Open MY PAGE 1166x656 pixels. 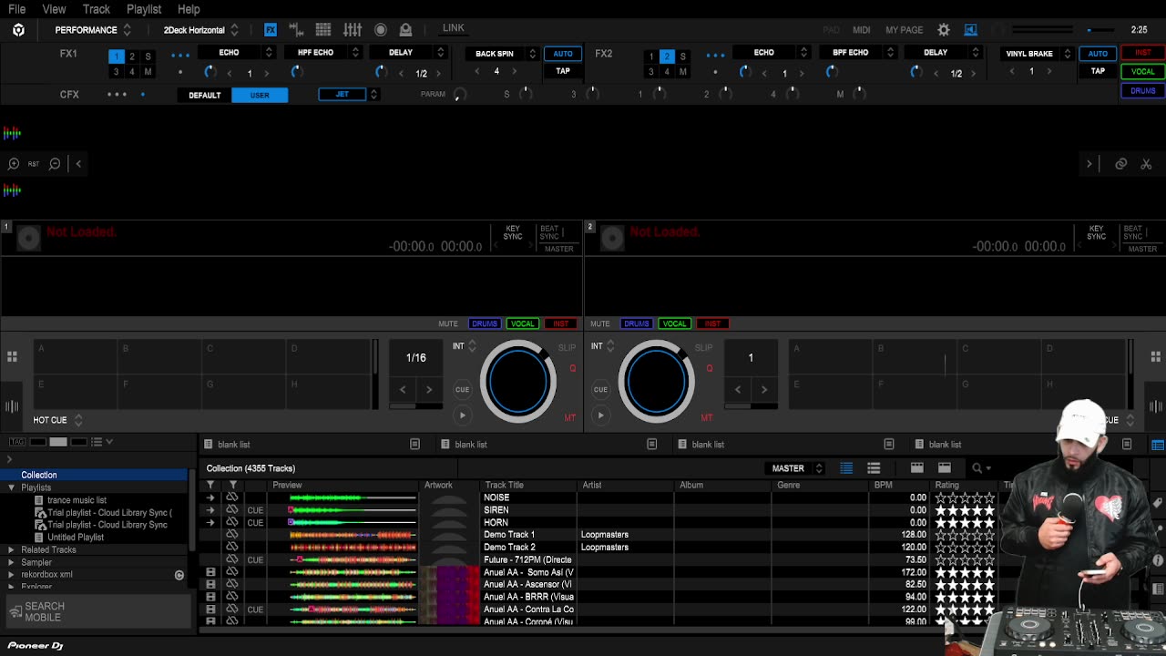[904, 30]
